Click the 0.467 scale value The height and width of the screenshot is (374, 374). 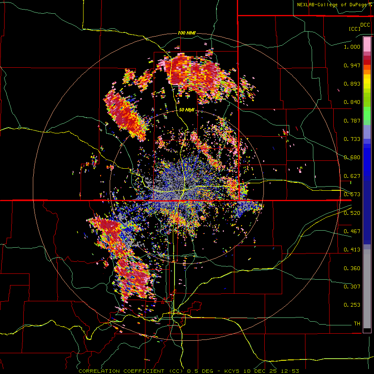(x=352, y=231)
